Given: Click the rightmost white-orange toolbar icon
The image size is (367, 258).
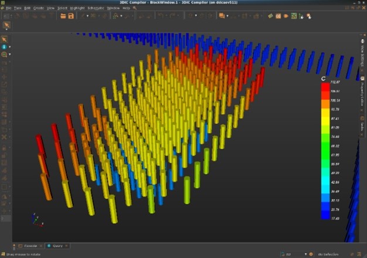Looking at the screenshot, I should pos(309,16).
